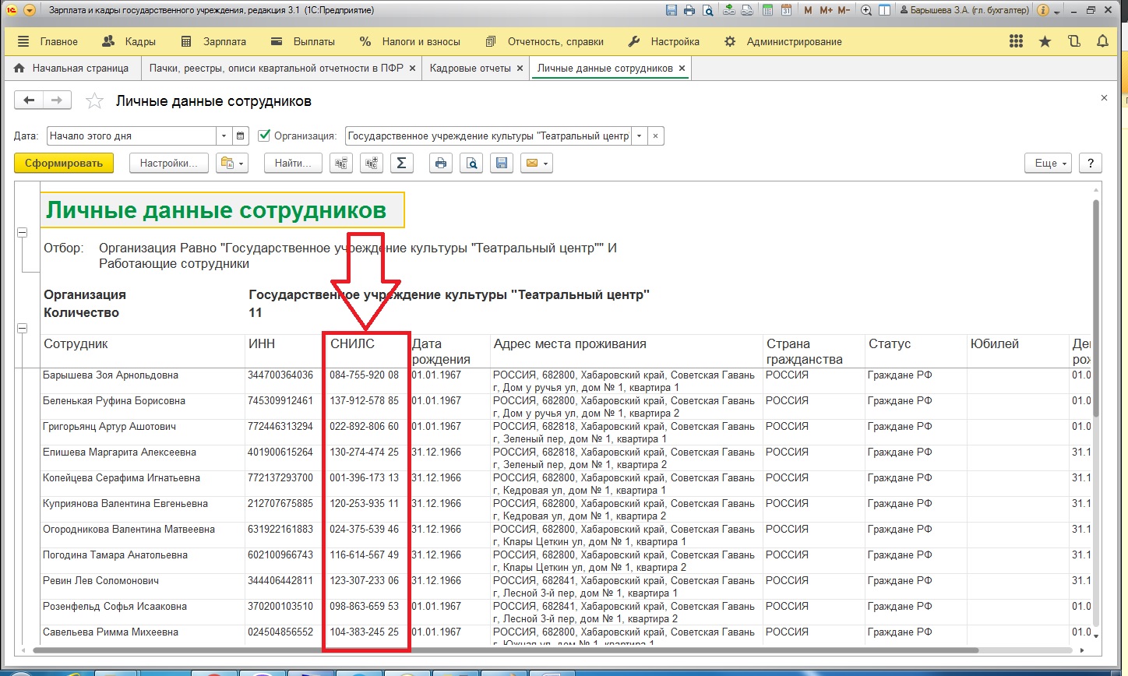Image resolution: width=1128 pixels, height=676 pixels.
Task: Uncheck the Организация filter checkbox
Action: tap(264, 136)
